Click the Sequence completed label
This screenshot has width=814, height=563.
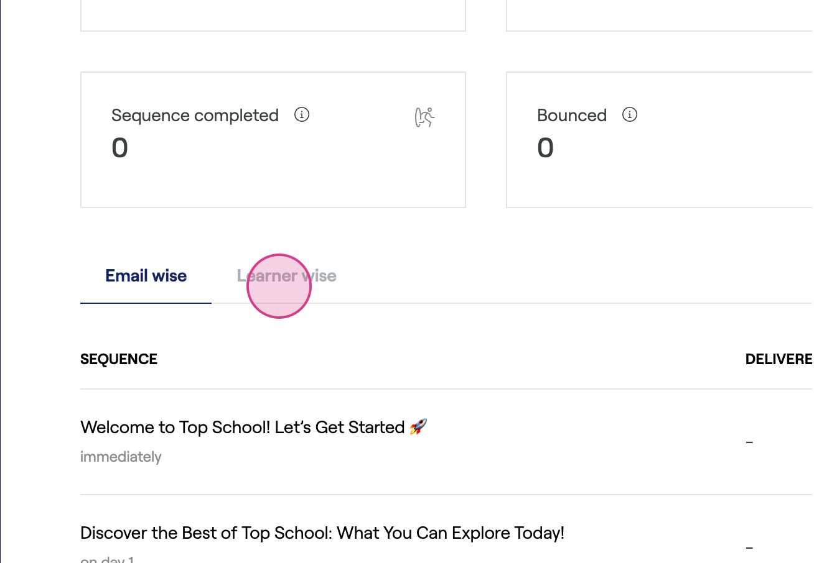tap(195, 116)
